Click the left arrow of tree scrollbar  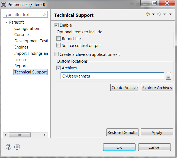(x=5, y=135)
